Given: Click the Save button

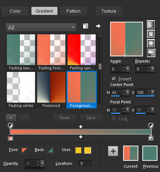Looking at the screenshot, I should click(x=91, y=118).
